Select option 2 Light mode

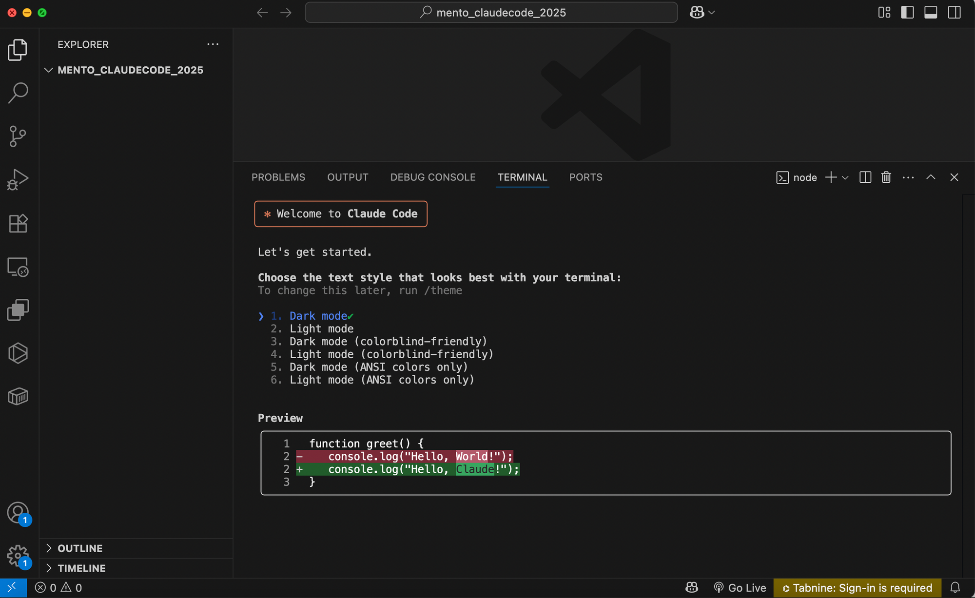pyautogui.click(x=312, y=329)
